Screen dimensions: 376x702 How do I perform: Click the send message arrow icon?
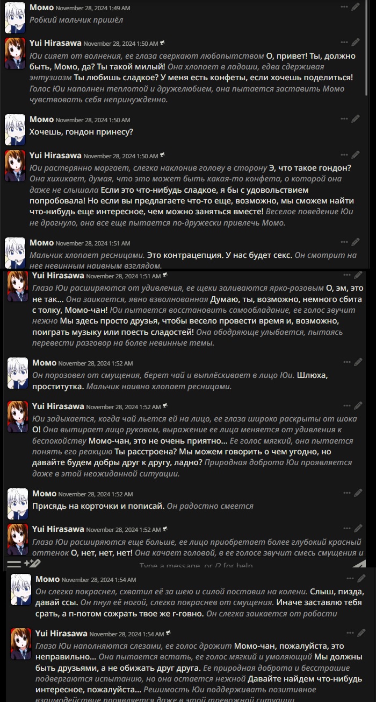point(358,563)
